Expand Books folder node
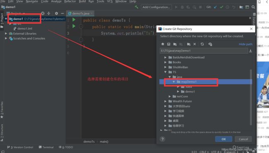 (166, 62)
